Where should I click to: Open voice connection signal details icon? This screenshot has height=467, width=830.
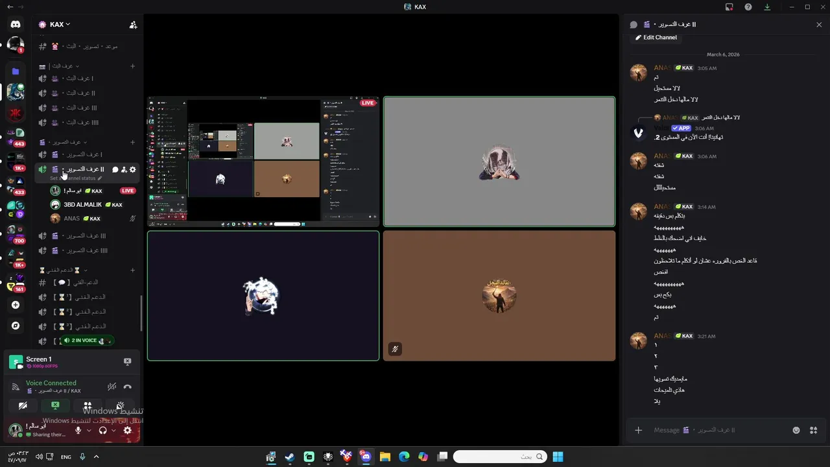pos(16,387)
